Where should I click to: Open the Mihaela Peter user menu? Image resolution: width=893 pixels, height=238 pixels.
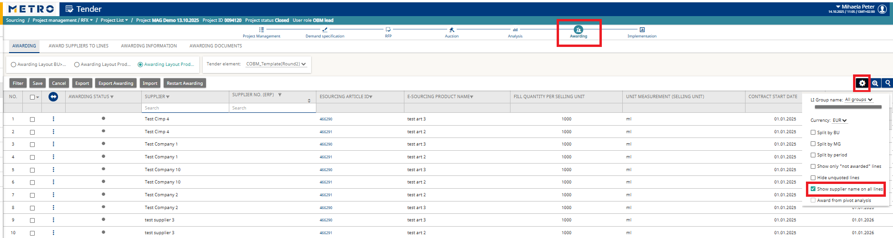coord(855,7)
